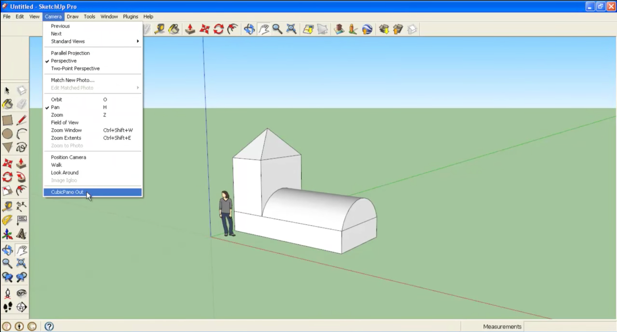Click the Measurements input box
This screenshot has width=617, height=332.
point(569,327)
